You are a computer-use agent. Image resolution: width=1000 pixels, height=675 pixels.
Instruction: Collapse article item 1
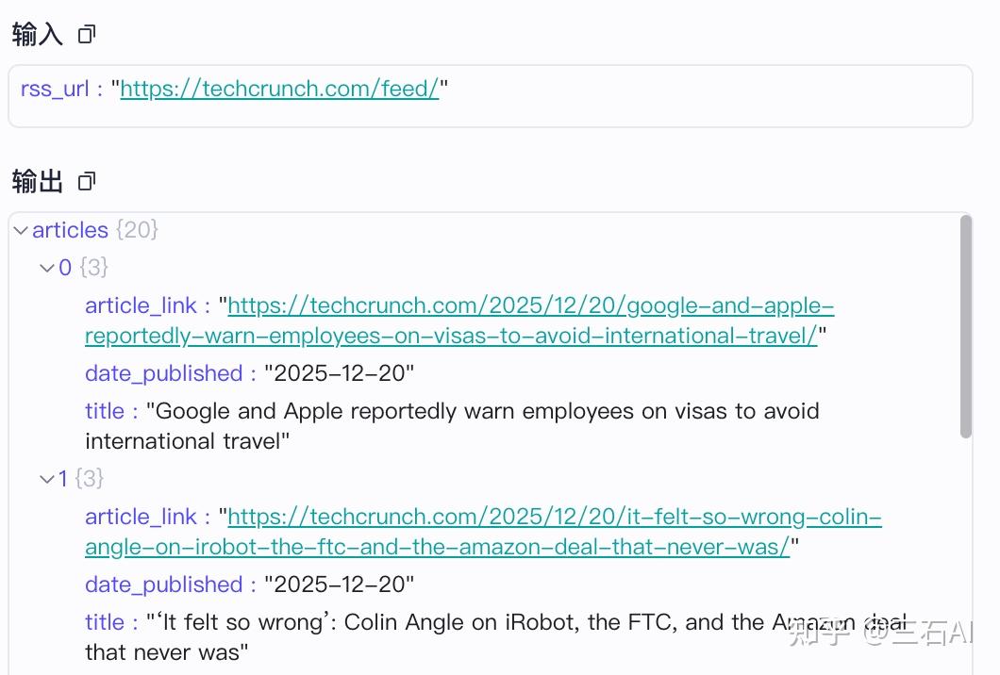click(46, 479)
